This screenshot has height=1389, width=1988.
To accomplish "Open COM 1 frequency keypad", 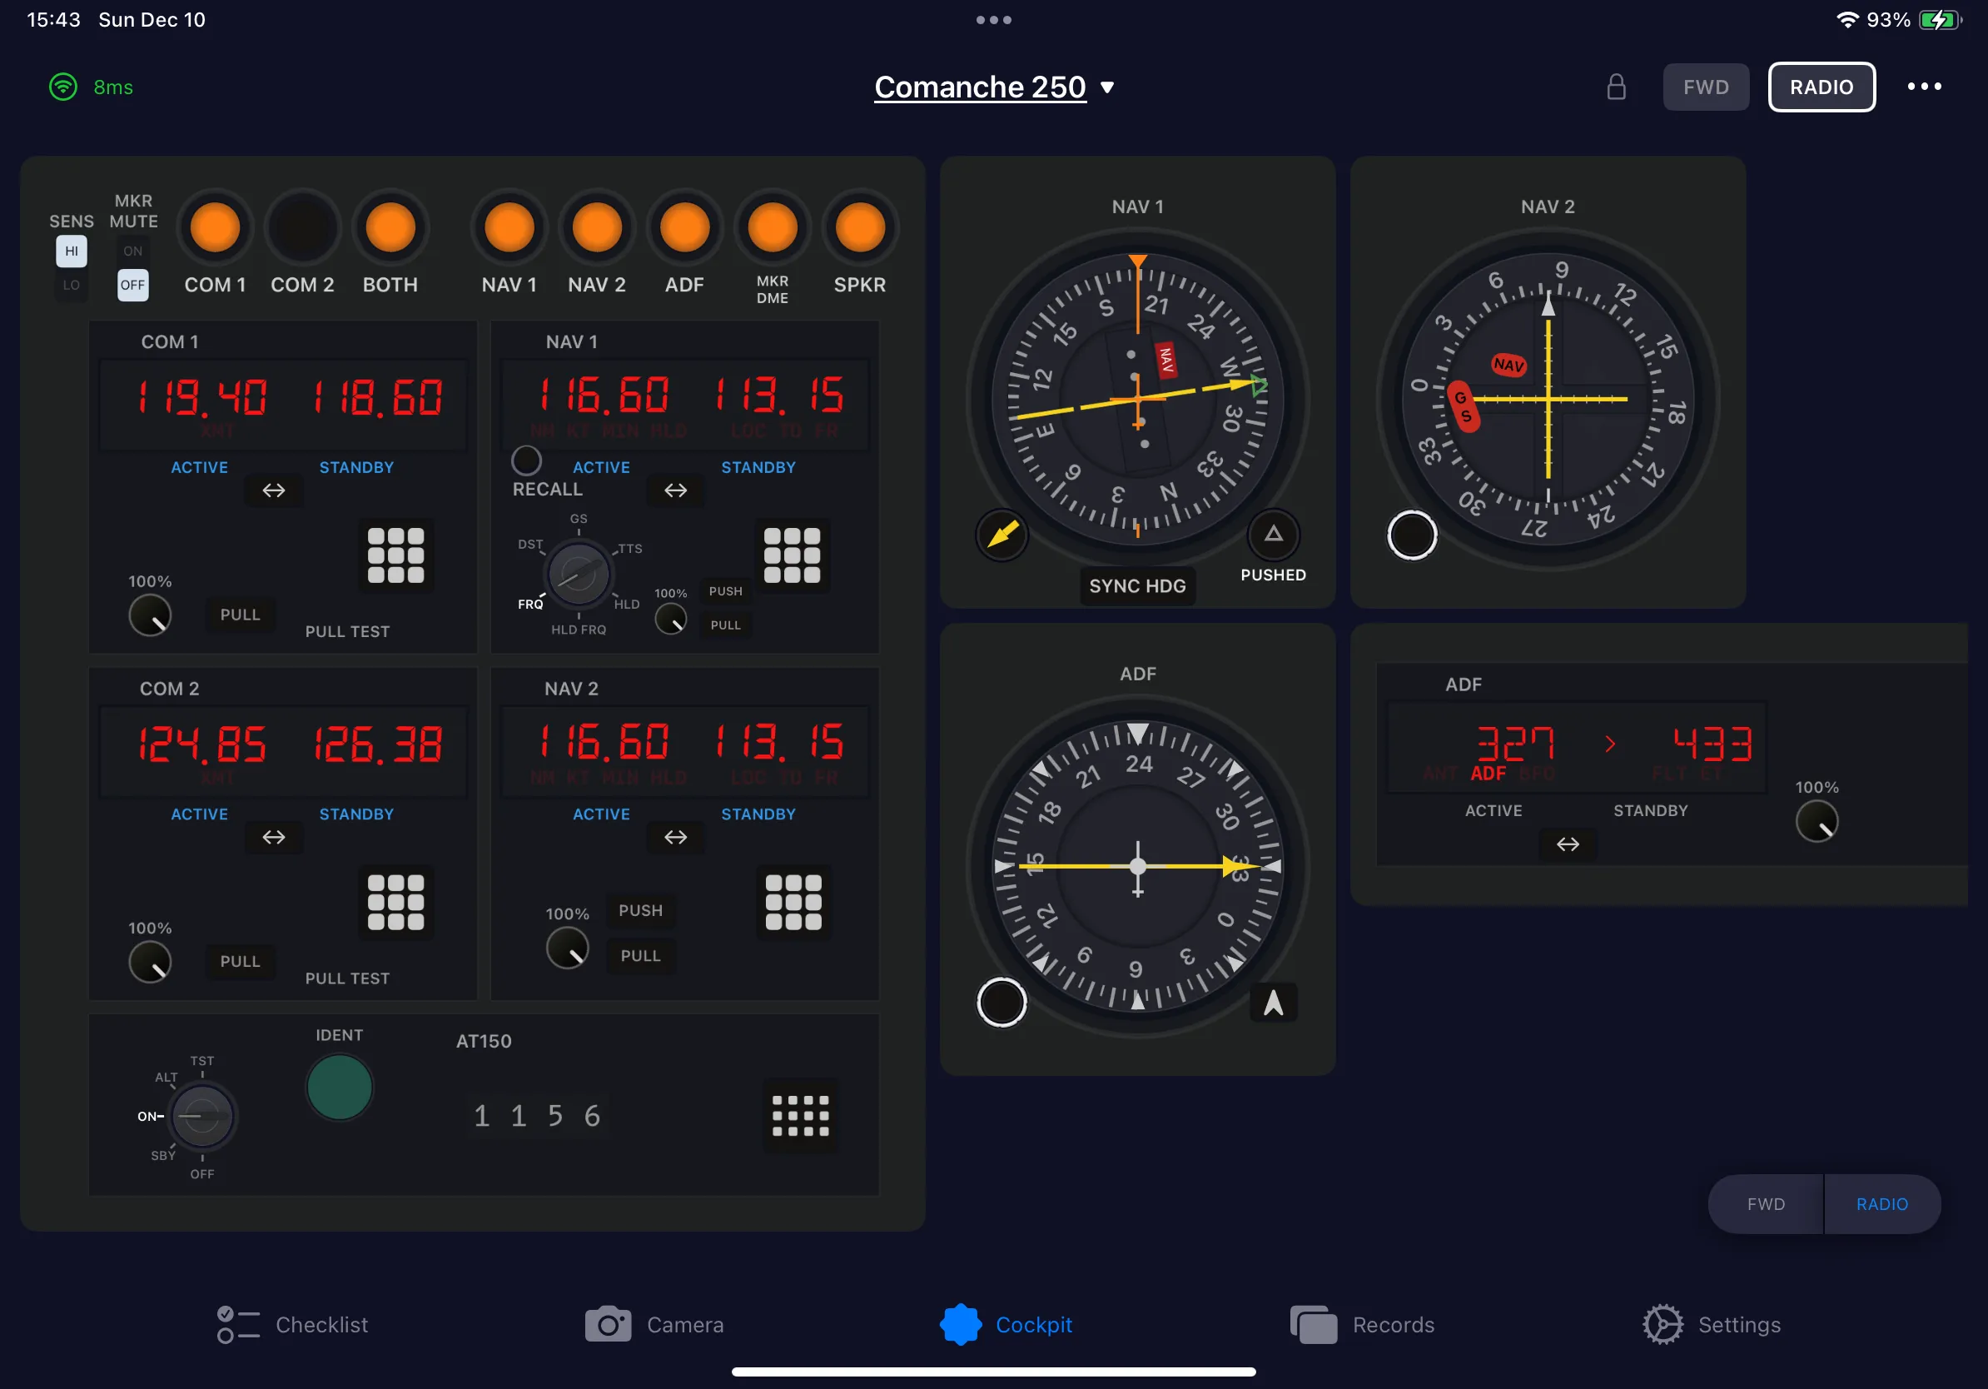I will click(395, 555).
